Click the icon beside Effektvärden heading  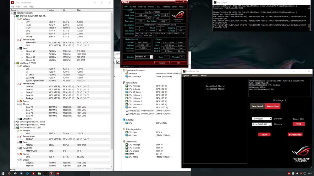coord(124,142)
